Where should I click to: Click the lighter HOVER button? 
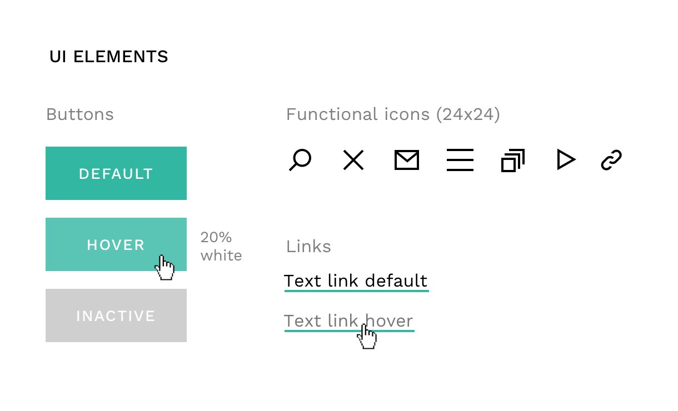[116, 244]
